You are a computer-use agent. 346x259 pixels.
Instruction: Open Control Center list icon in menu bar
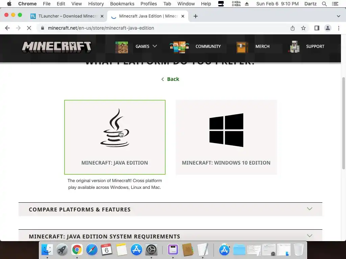pos(335,4)
